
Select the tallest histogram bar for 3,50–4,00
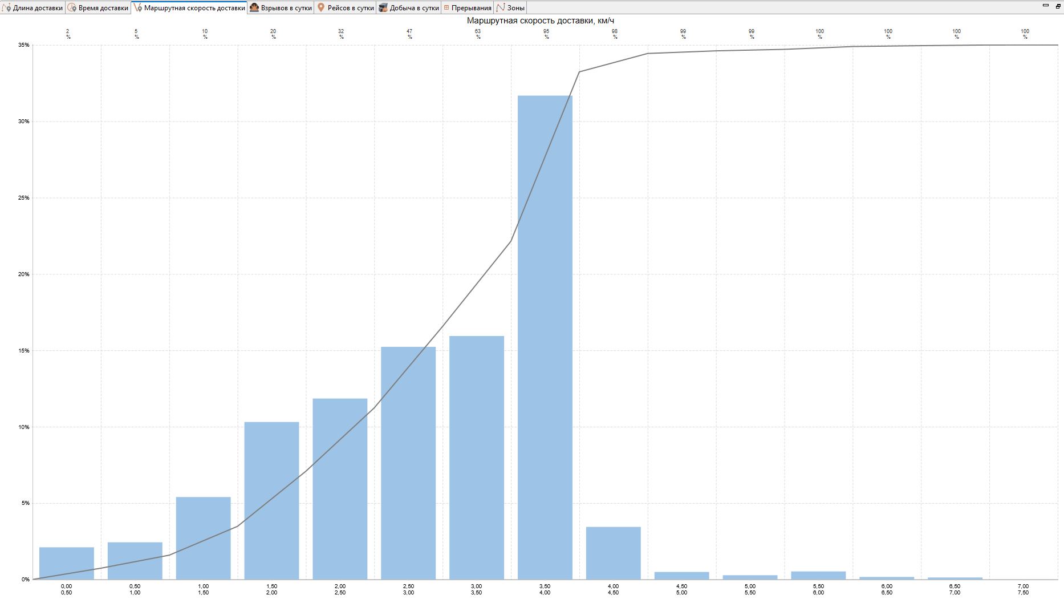click(545, 337)
